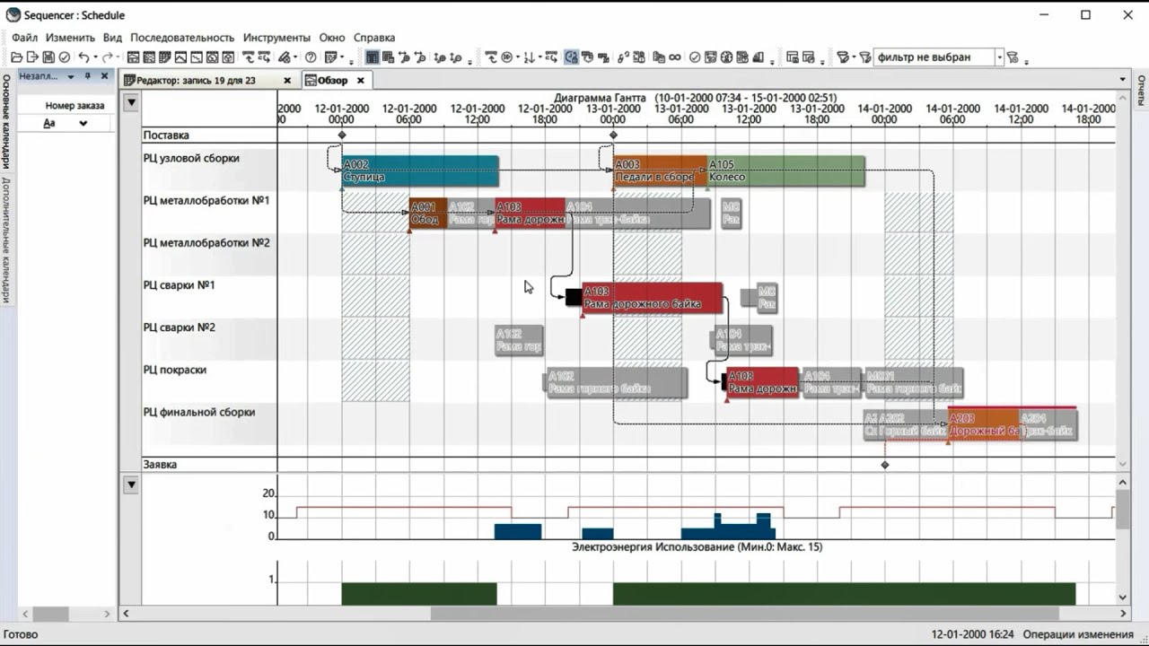Open the Вид menu

pyautogui.click(x=112, y=38)
